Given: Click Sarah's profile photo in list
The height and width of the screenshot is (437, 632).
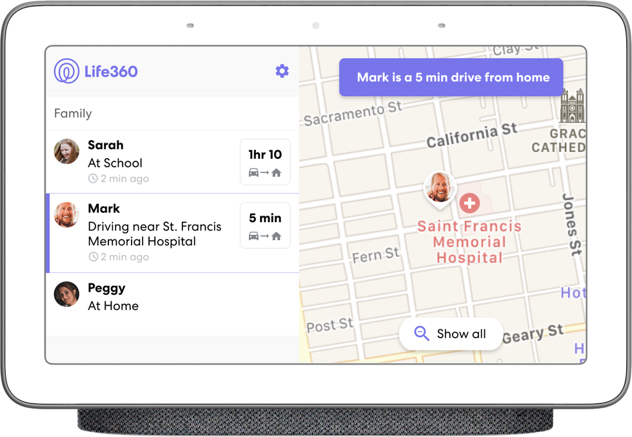Looking at the screenshot, I should pyautogui.click(x=66, y=152).
